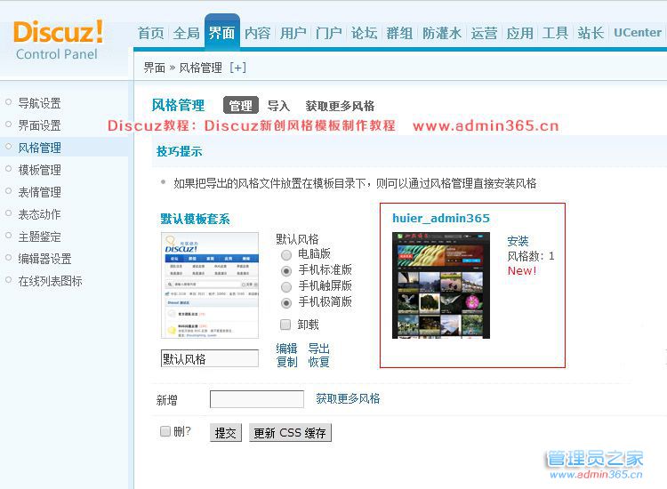Open the 群组 top navigation tab

pos(399,33)
